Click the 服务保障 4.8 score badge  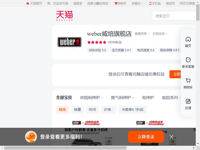pos(170,50)
